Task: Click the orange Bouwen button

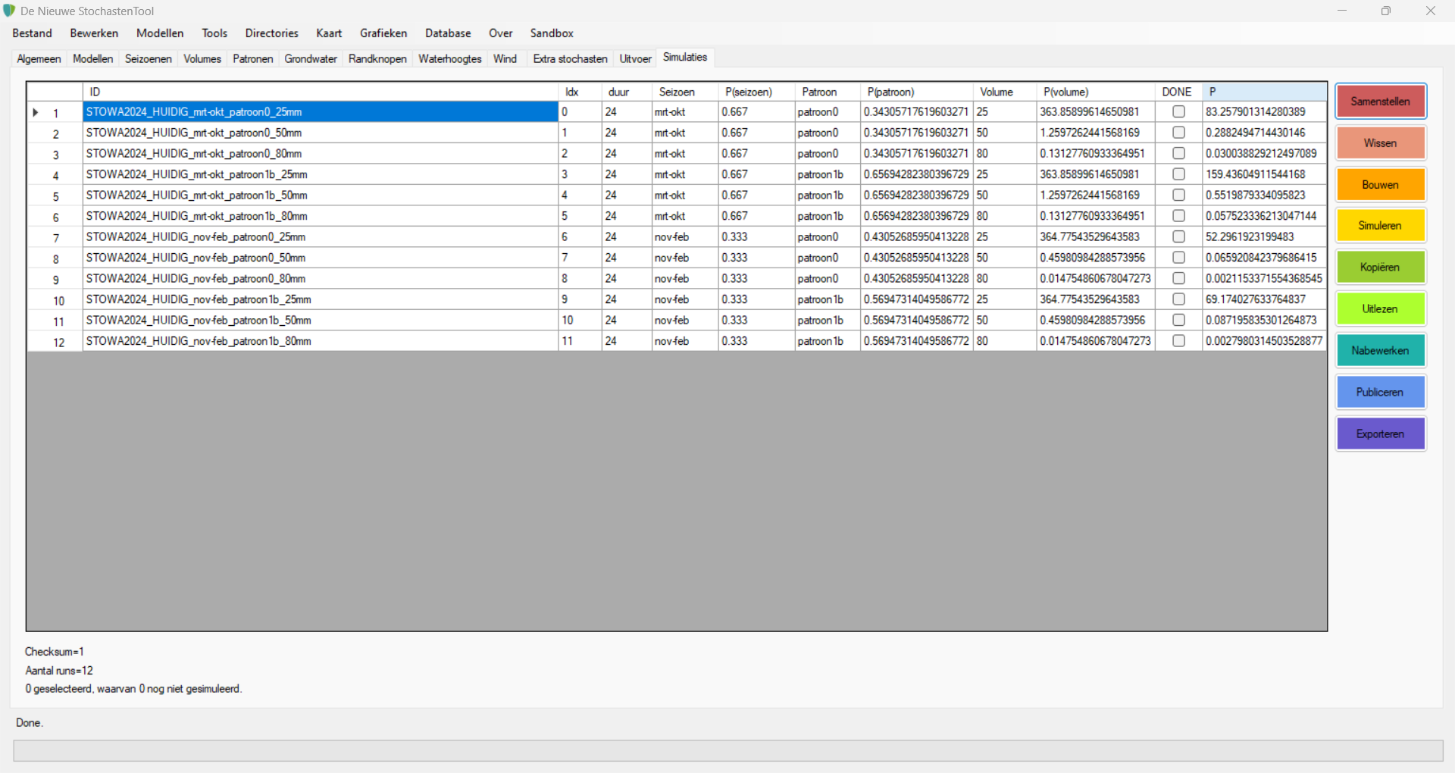Action: (1381, 185)
